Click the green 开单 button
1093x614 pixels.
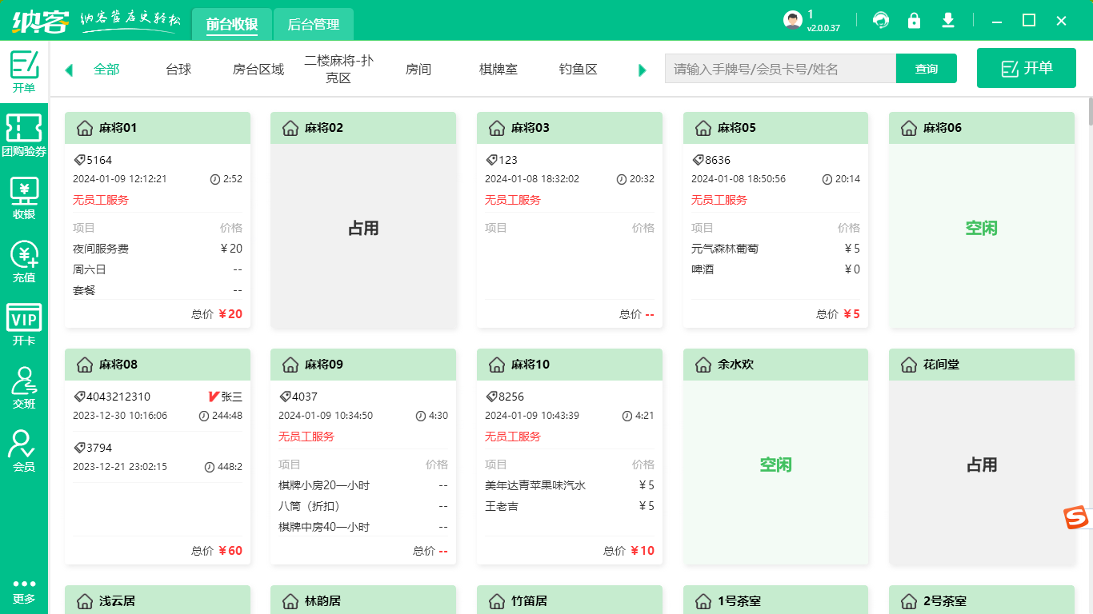click(x=1026, y=67)
